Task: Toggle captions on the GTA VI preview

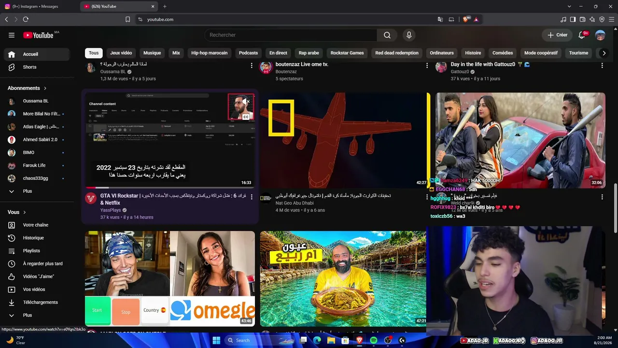Action: [x=246, y=117]
